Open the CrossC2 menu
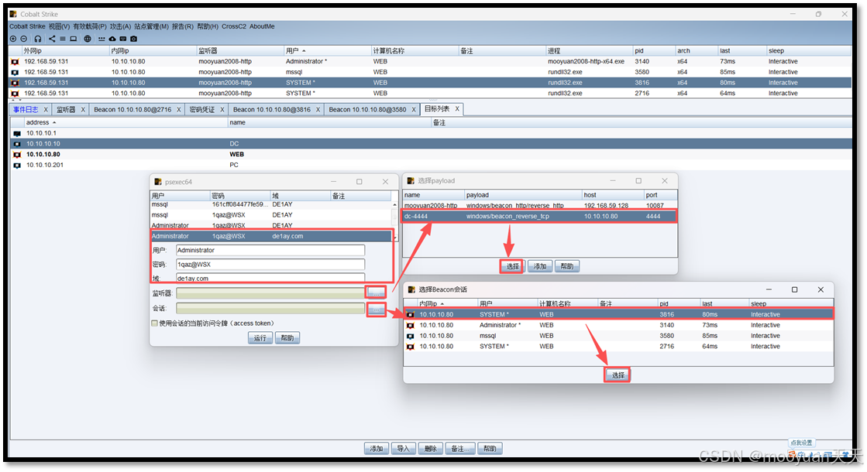The height and width of the screenshot is (472, 867). click(x=234, y=26)
